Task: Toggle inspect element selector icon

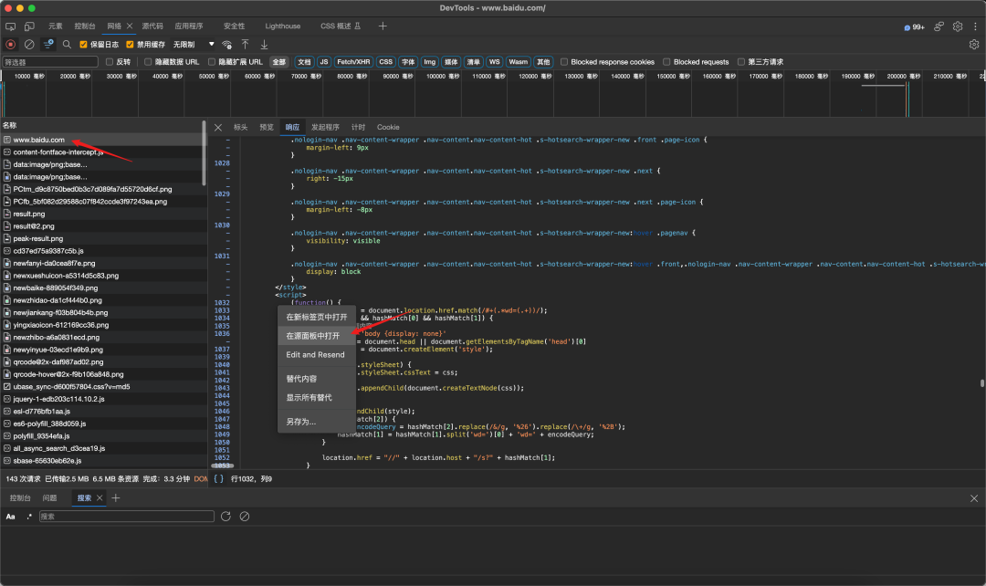Action: pos(11,26)
